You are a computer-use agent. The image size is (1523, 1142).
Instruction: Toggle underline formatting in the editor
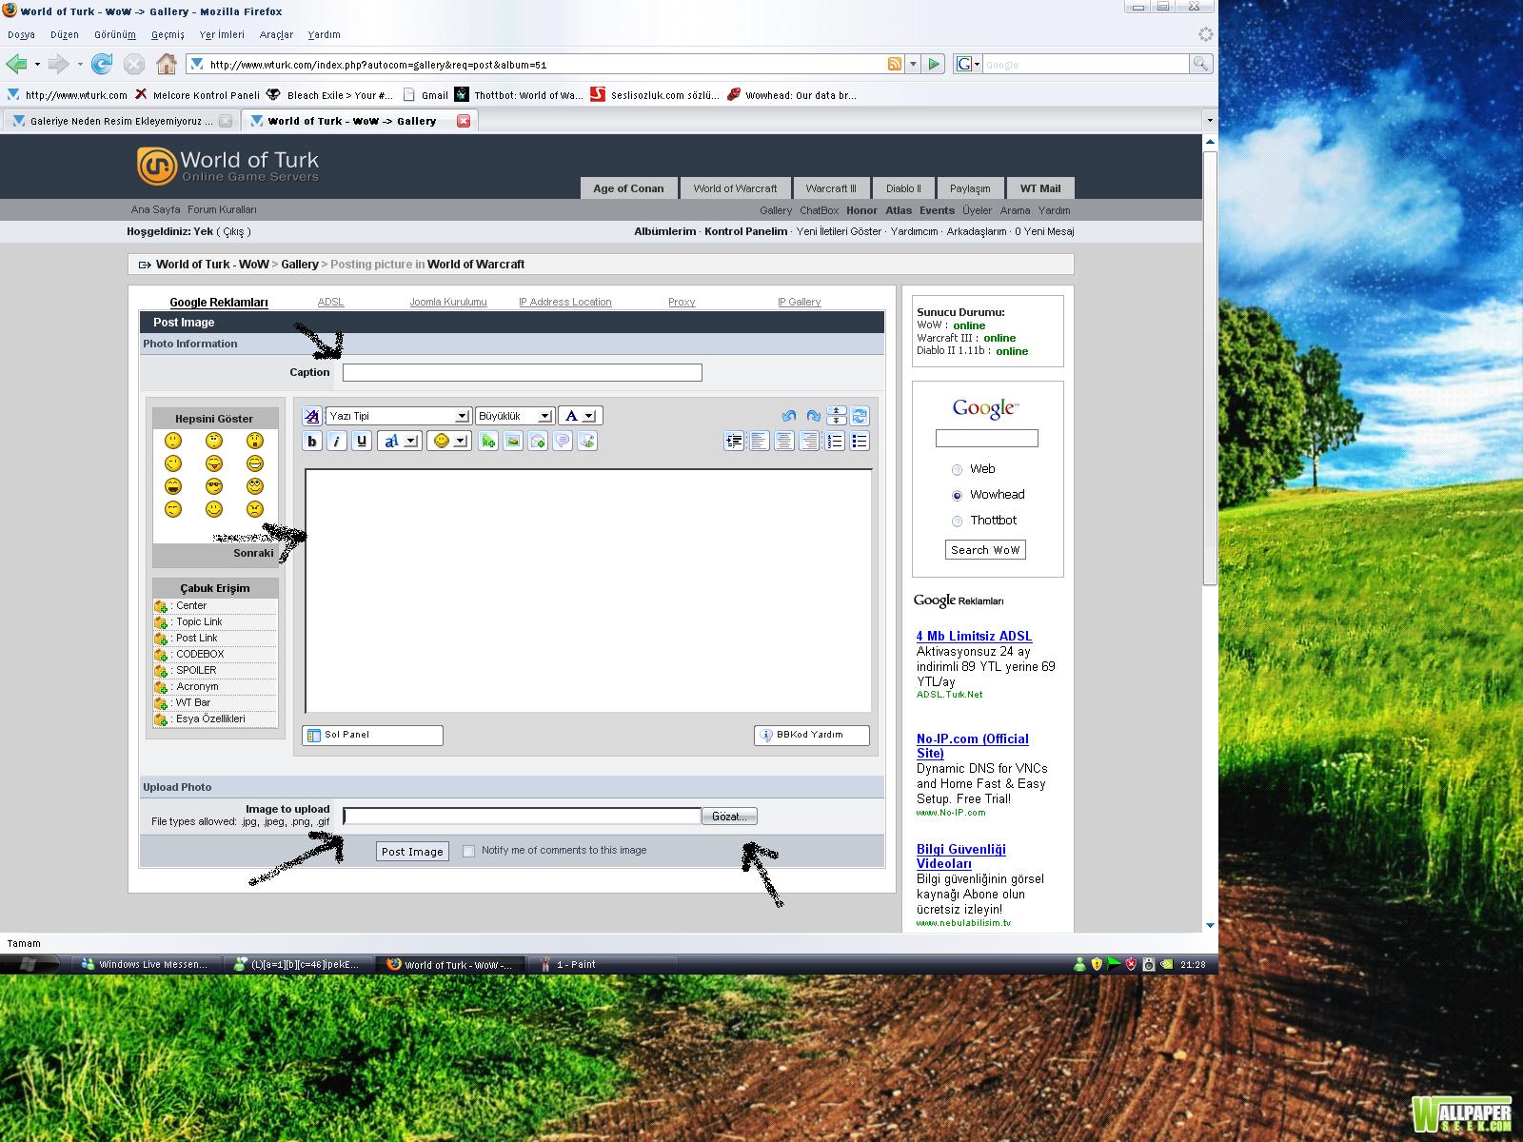pyautogui.click(x=362, y=441)
